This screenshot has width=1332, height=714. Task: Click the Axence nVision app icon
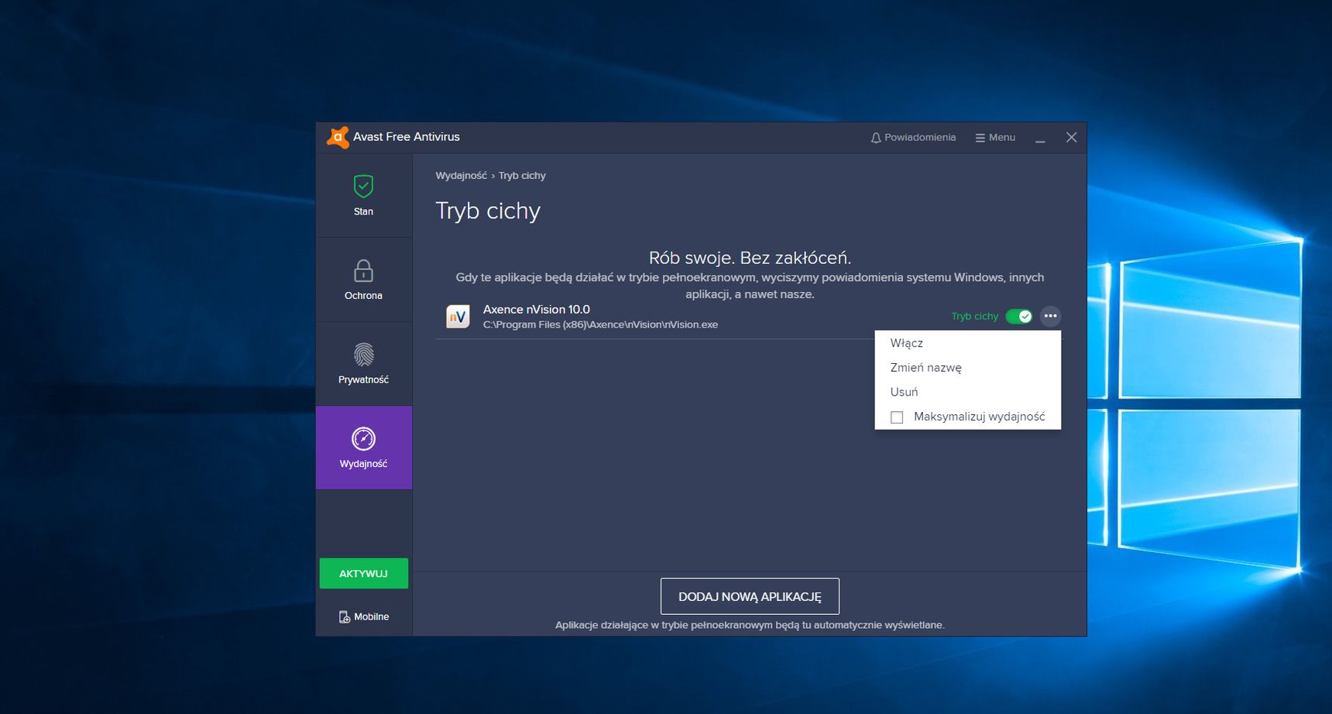(x=458, y=316)
